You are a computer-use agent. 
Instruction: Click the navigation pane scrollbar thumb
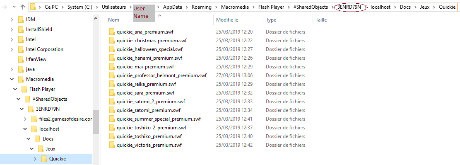pos(96,121)
